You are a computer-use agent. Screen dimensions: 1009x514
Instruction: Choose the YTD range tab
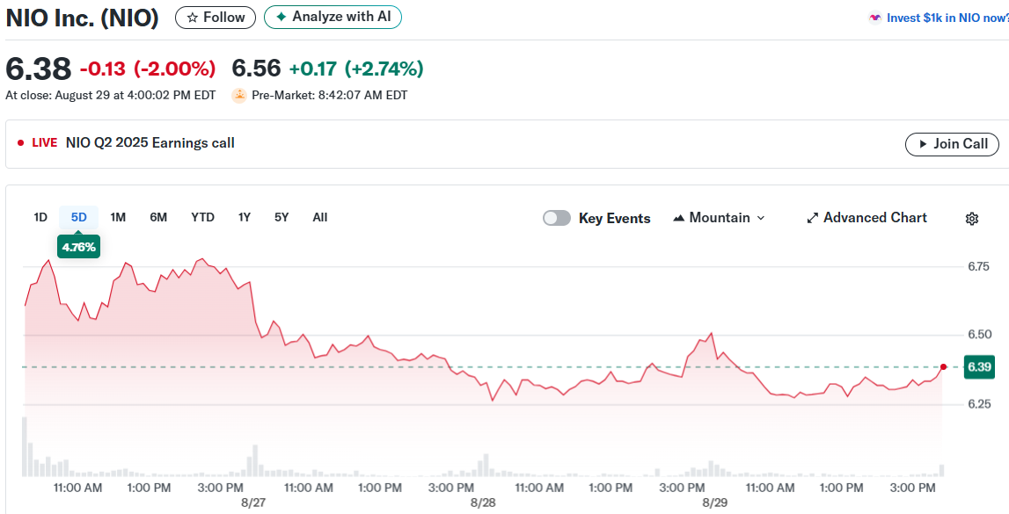[202, 217]
